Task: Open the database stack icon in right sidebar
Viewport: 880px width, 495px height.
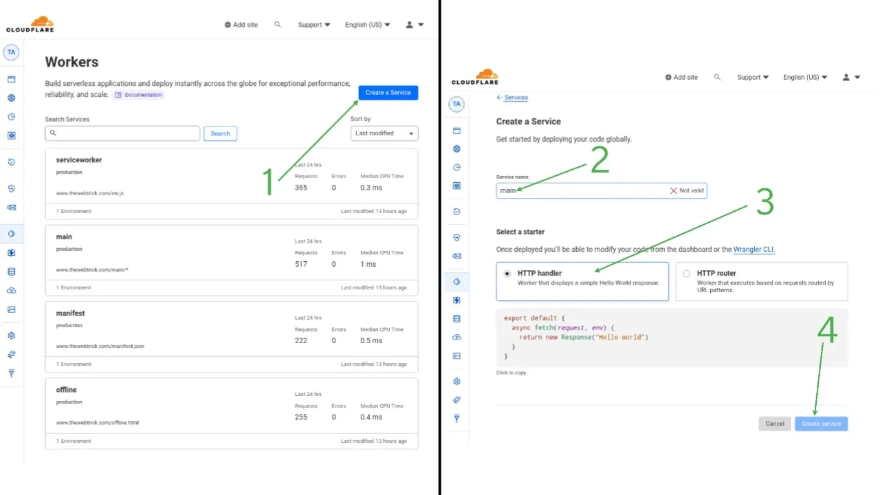Action: click(x=456, y=319)
